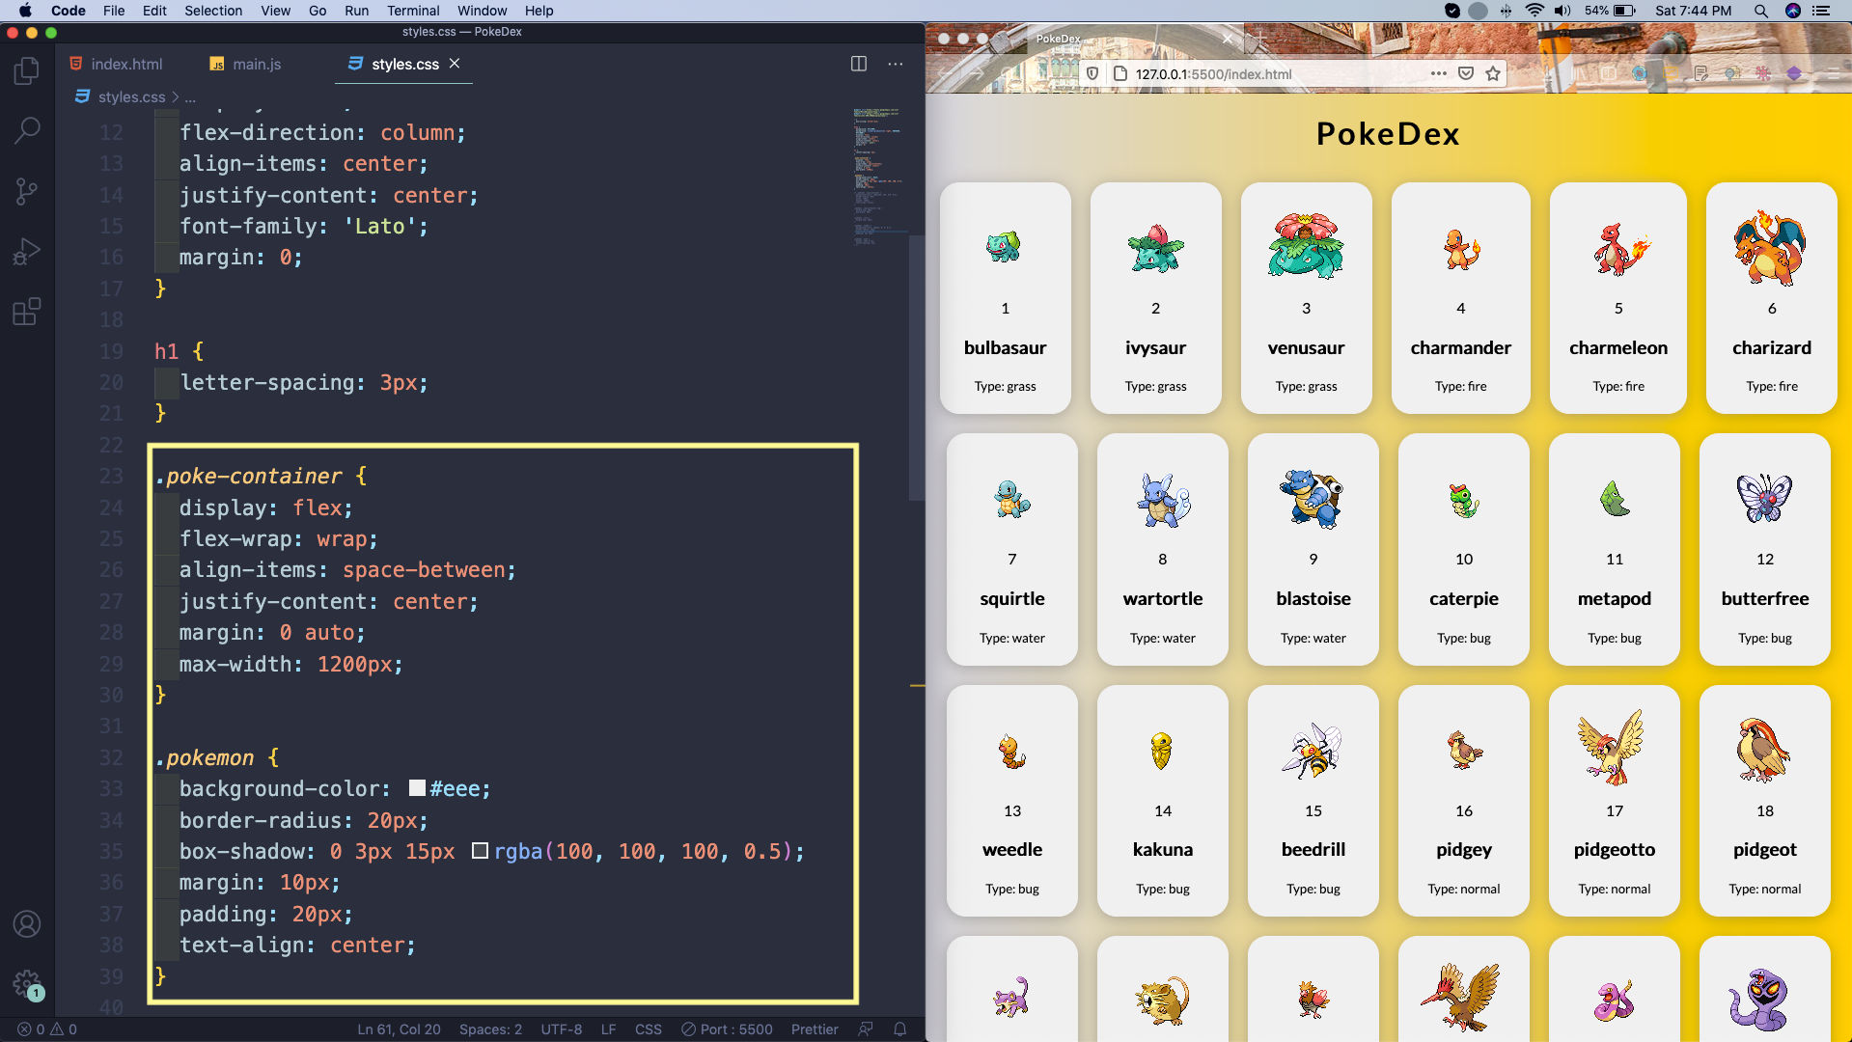This screenshot has width=1852, height=1042.
Task: Open the notifications bell in the status bar
Action: (x=899, y=1029)
